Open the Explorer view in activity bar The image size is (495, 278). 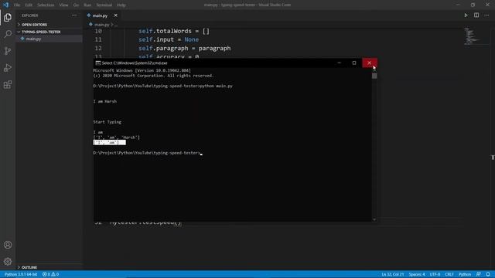(x=8, y=17)
